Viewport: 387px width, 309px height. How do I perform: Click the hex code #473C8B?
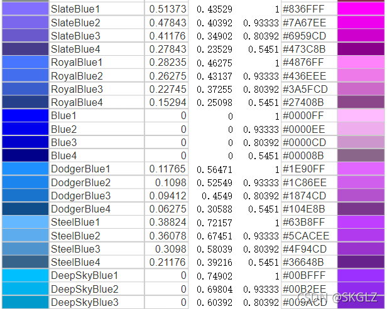tap(304, 50)
